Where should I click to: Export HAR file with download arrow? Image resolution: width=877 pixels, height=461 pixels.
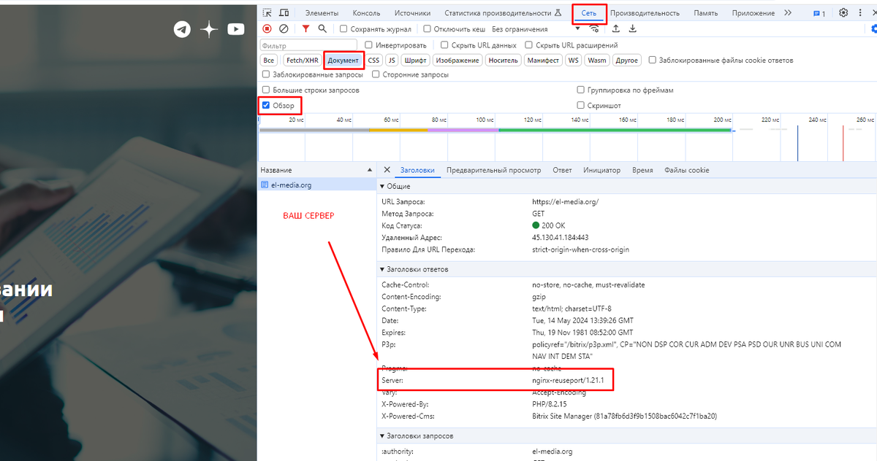pyautogui.click(x=633, y=28)
